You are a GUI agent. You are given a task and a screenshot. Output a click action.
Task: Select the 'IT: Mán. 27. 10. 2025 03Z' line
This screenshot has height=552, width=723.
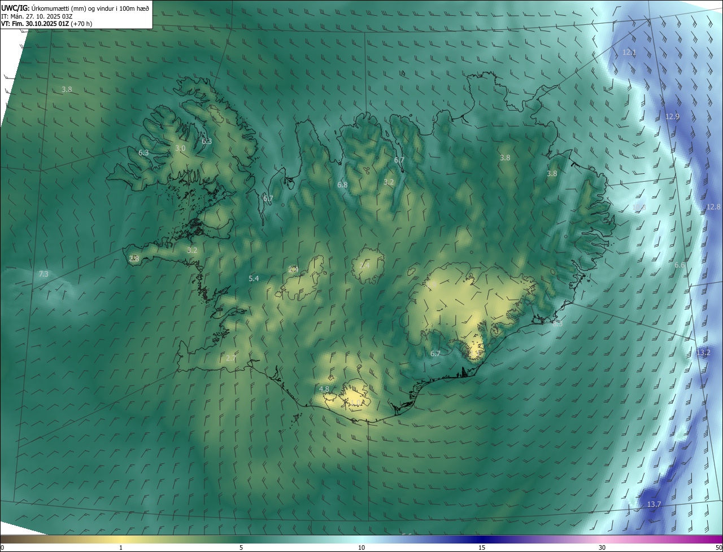tap(37, 16)
